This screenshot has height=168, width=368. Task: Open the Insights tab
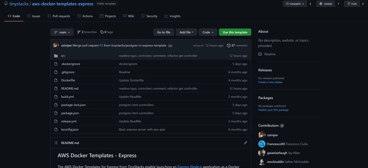pos(172,16)
